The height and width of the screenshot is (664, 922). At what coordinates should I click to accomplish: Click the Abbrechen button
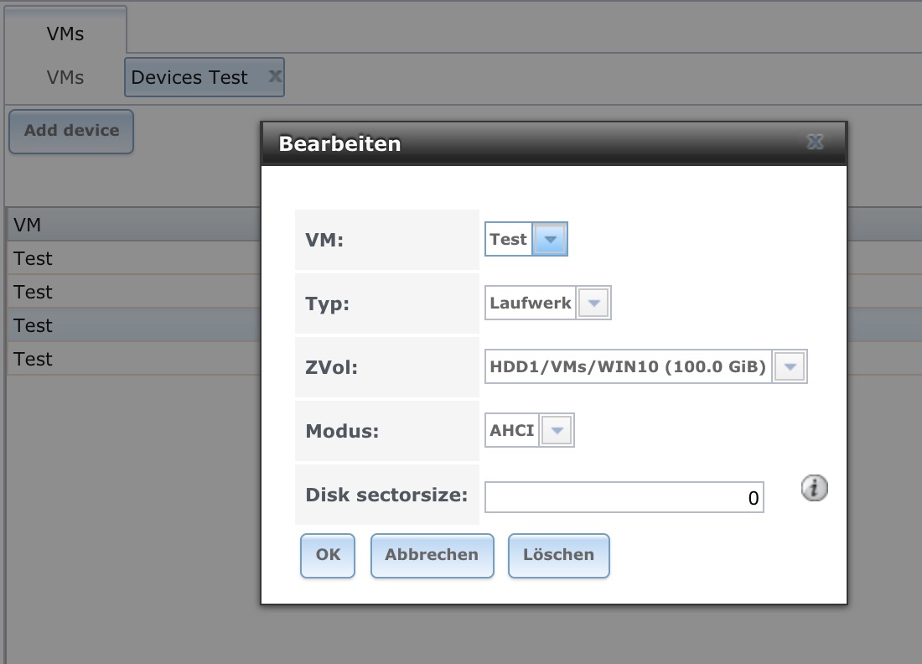click(x=432, y=555)
